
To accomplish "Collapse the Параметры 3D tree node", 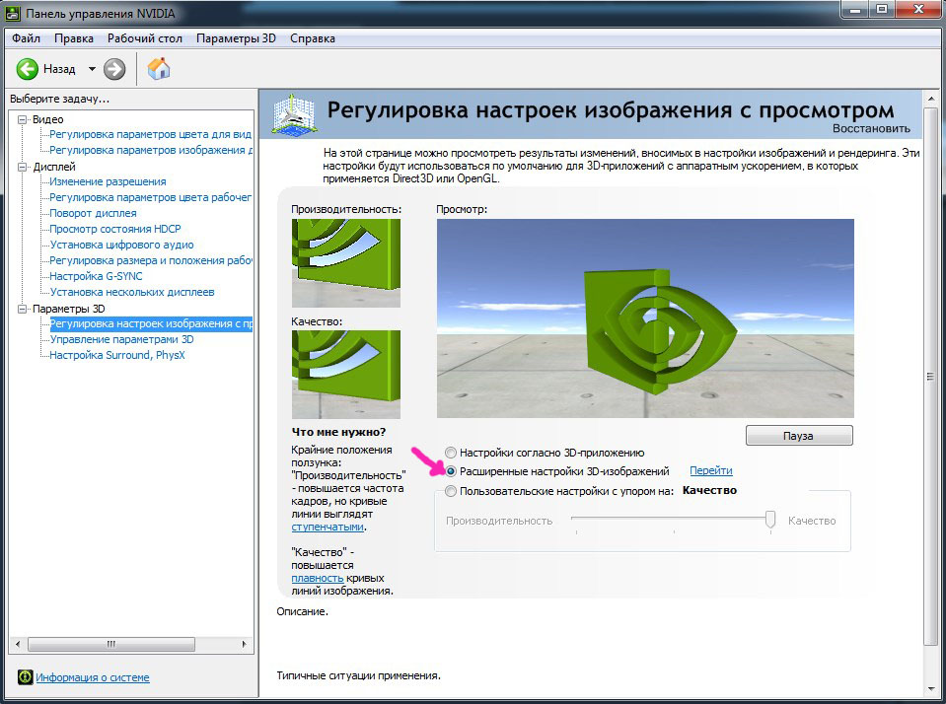I will 23,309.
